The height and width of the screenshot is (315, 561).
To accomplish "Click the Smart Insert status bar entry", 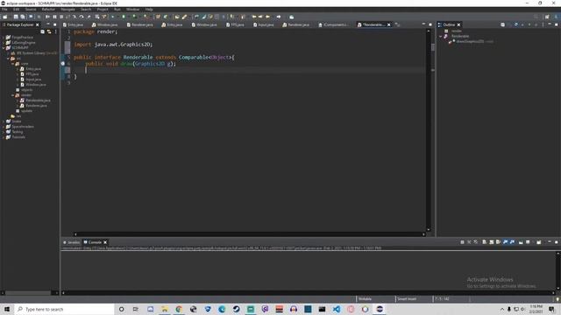I will coord(407,299).
